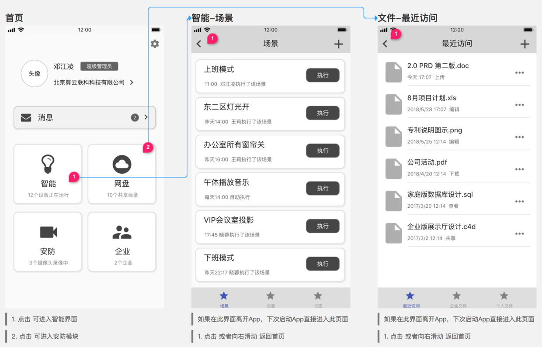Click file icon of 家庭版数据库设计.sql

[x=393, y=201]
